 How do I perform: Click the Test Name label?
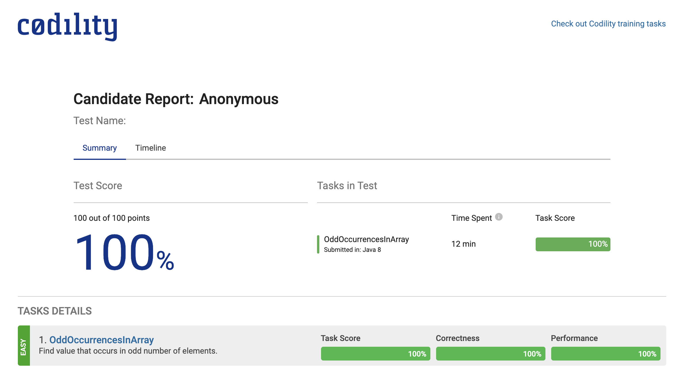(x=100, y=121)
